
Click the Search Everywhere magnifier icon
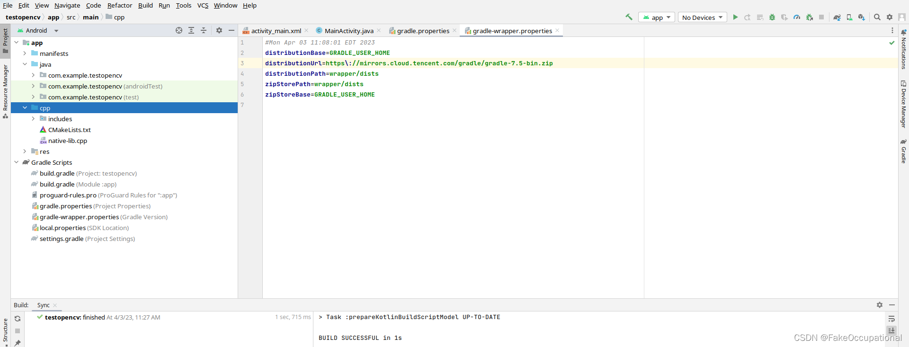click(x=877, y=17)
